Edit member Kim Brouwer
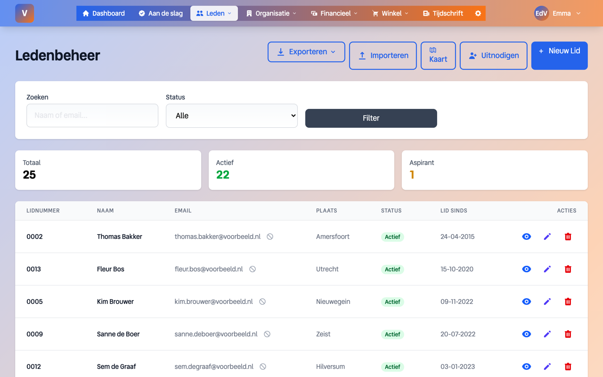This screenshot has width=603, height=377. pos(547,302)
